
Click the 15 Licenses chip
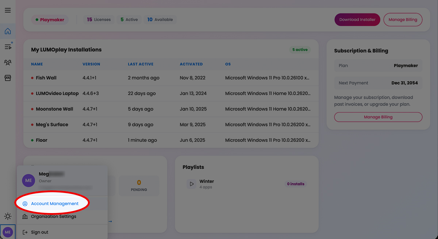[x=99, y=20]
